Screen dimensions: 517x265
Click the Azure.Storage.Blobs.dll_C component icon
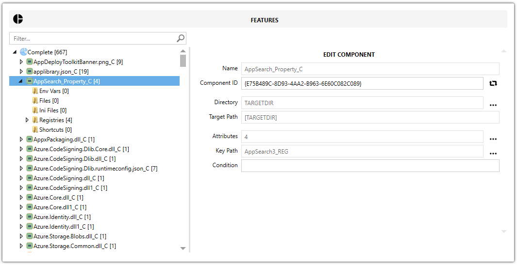pos(29,236)
